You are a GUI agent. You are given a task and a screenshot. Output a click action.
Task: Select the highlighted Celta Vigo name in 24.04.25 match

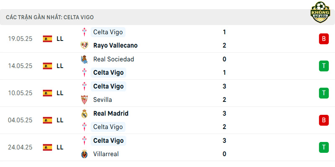pos(108,141)
